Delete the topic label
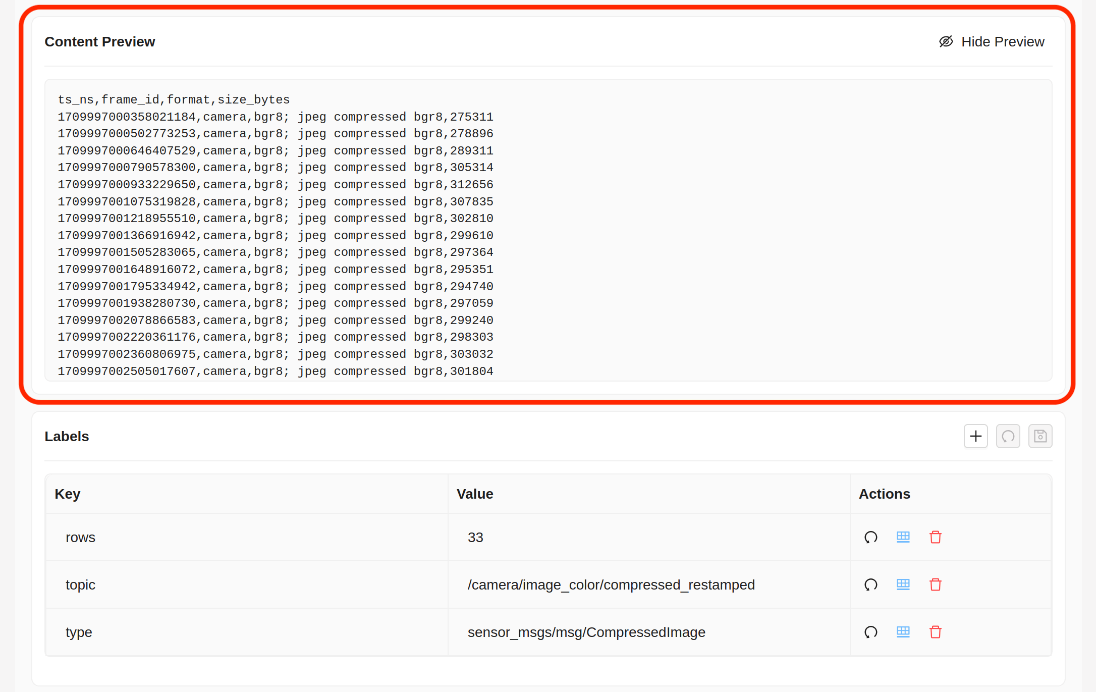 (935, 584)
